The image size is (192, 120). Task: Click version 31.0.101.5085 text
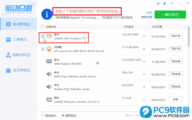click(x=130, y=35)
